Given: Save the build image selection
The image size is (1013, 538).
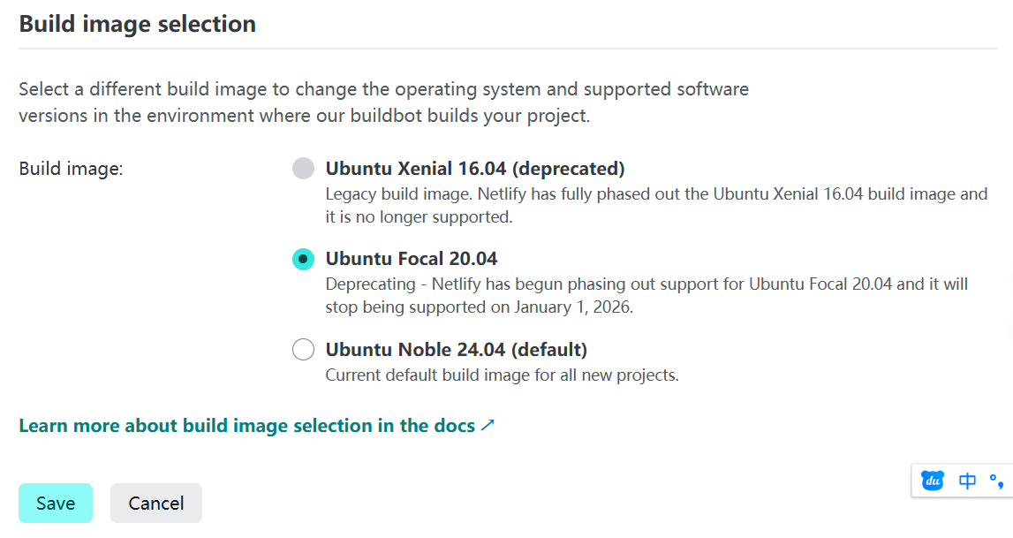Looking at the screenshot, I should (x=55, y=503).
